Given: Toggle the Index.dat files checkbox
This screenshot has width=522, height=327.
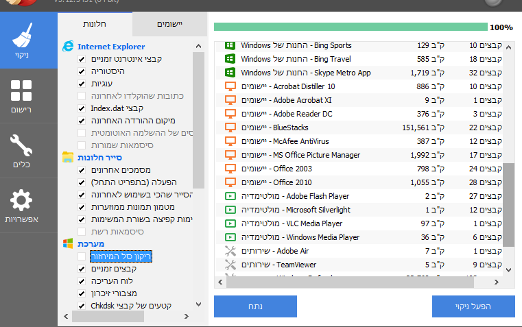Looking at the screenshot, I should pyautogui.click(x=82, y=108).
